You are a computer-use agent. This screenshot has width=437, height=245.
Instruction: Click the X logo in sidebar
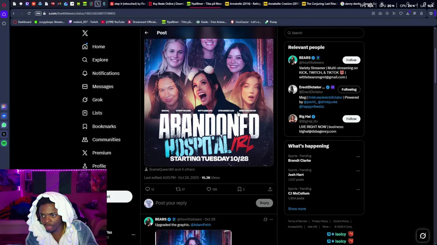coord(85,33)
